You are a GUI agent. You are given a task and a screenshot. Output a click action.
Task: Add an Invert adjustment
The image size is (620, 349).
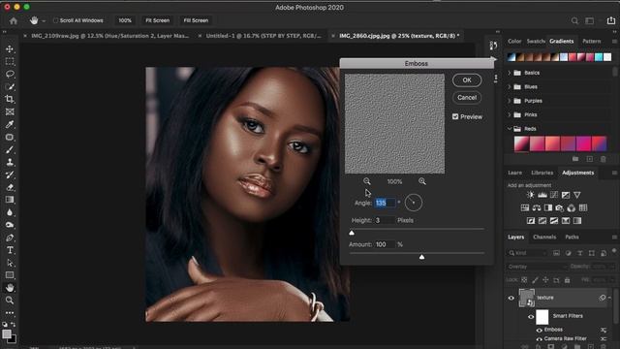531,221
